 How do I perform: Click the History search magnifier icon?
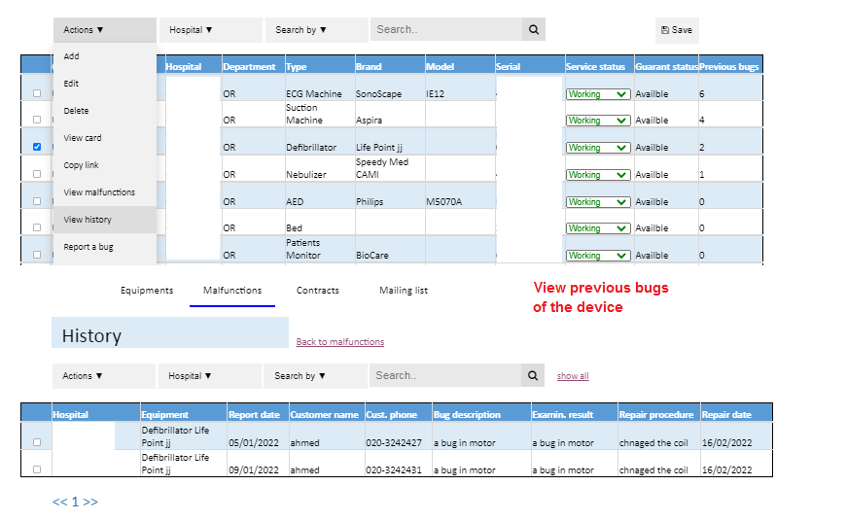[533, 376]
